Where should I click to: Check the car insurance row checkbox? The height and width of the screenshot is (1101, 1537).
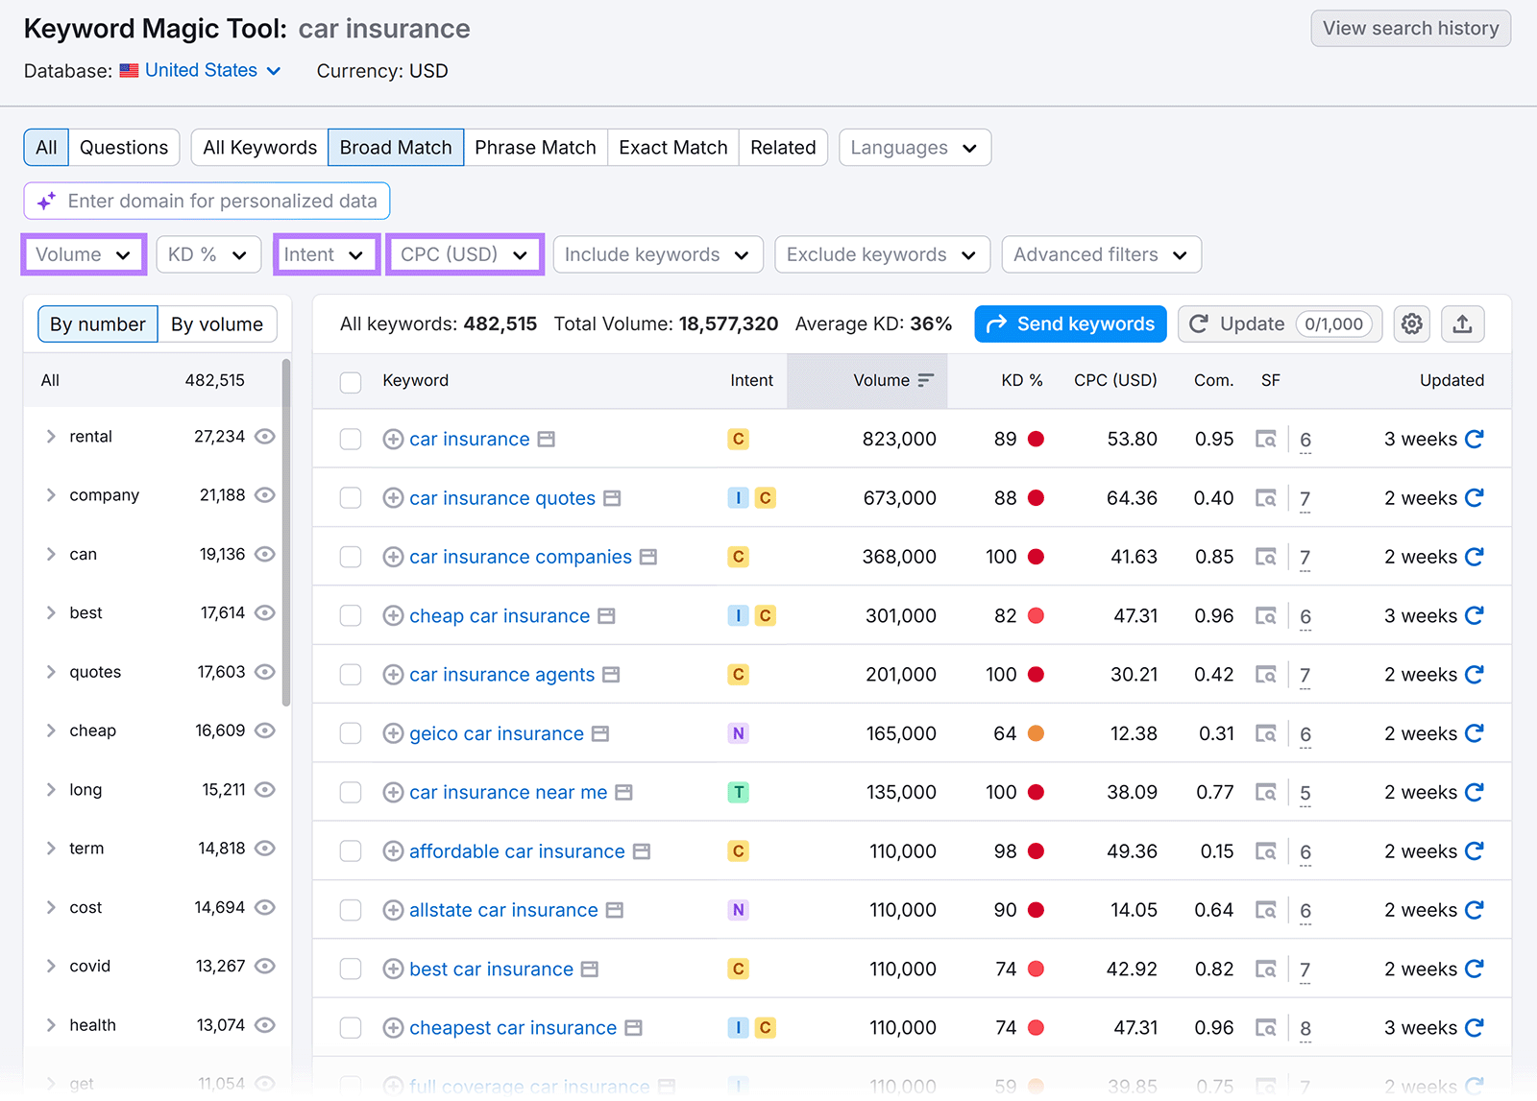tap(351, 440)
